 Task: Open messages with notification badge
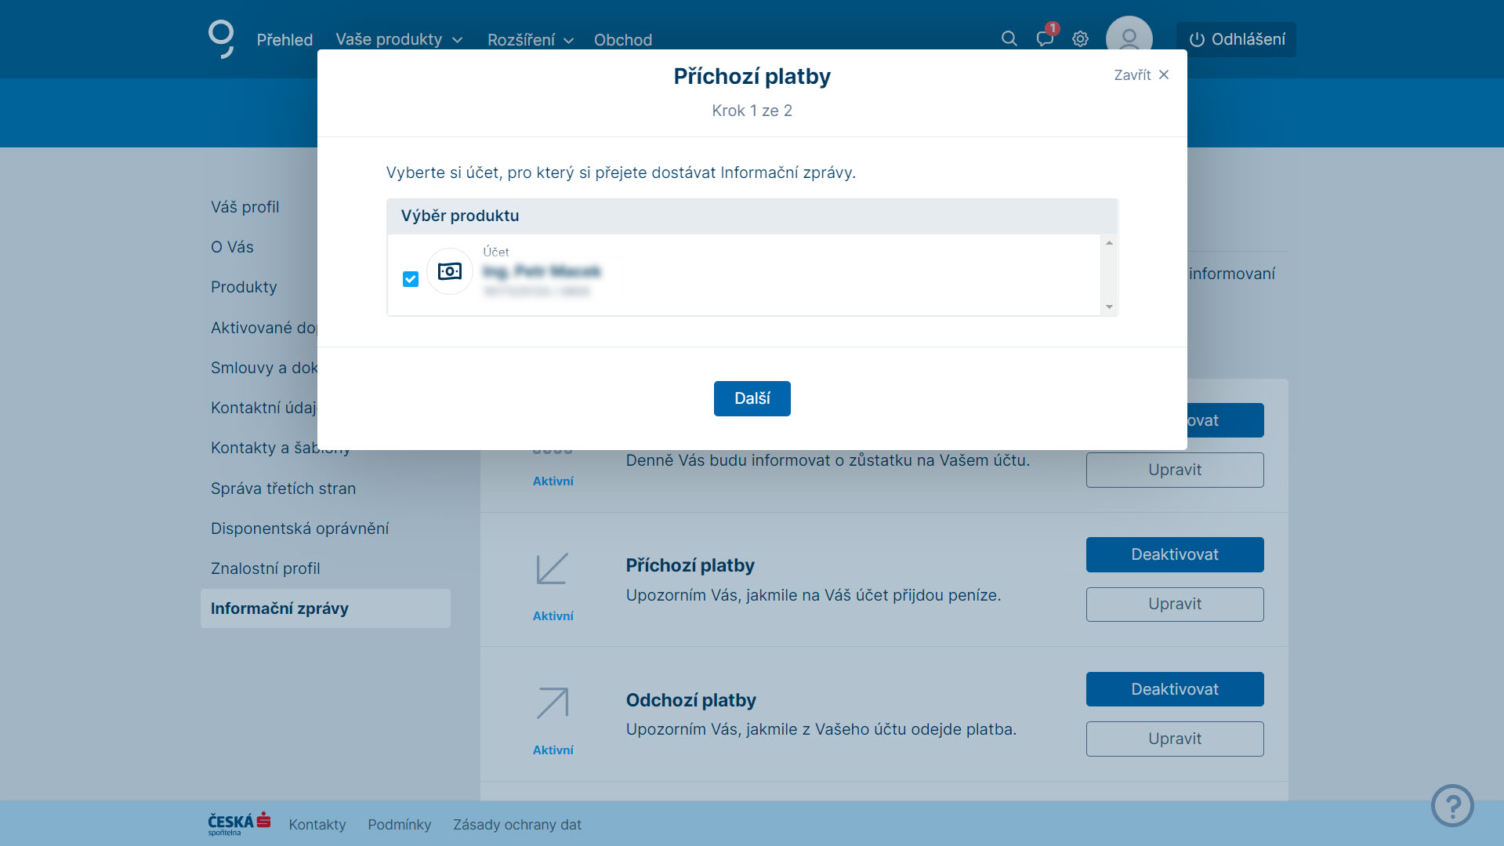pos(1045,39)
